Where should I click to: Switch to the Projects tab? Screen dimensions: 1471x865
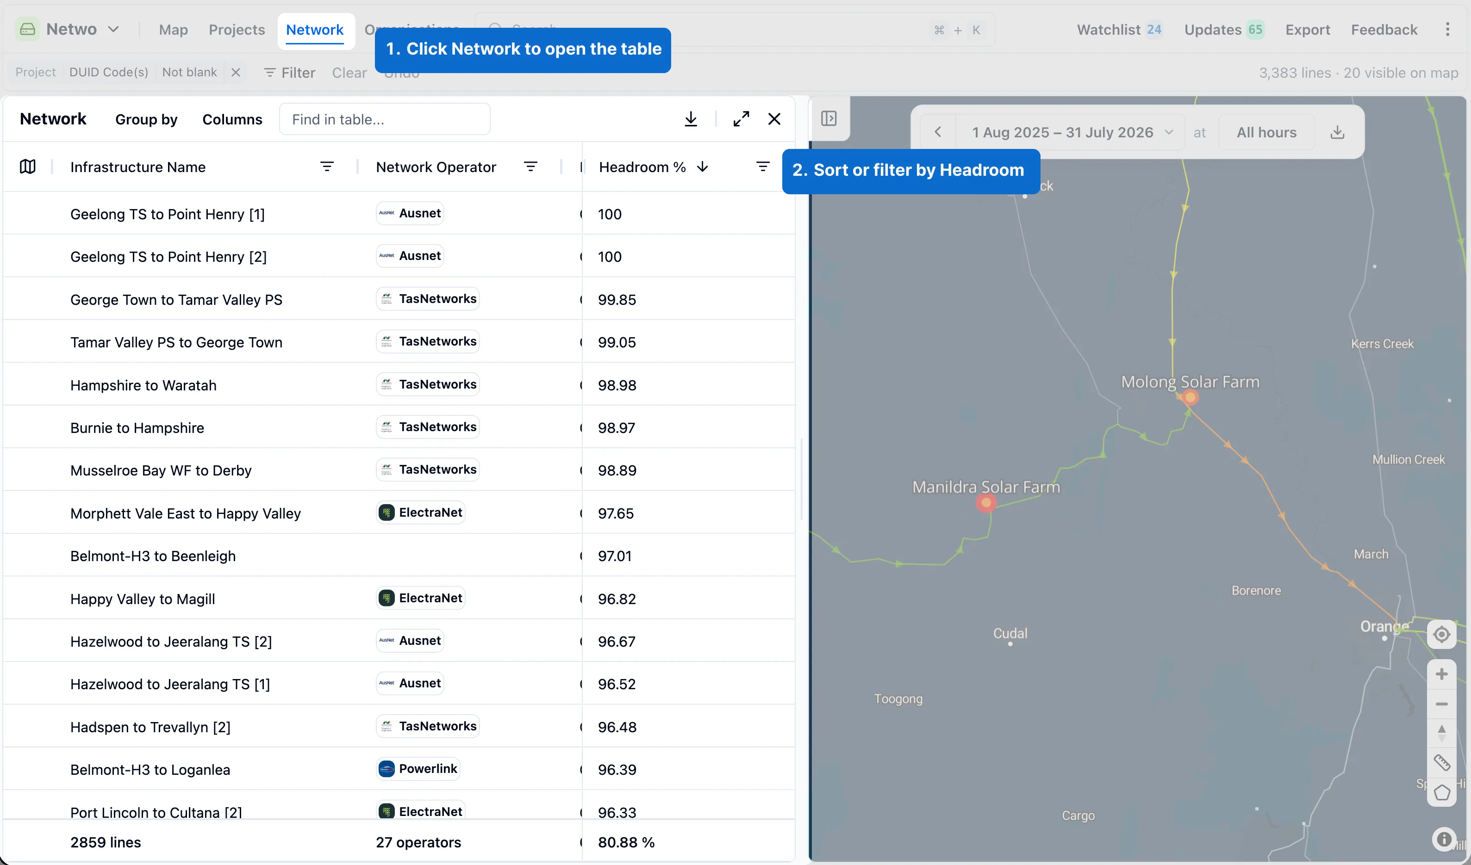coord(237,30)
